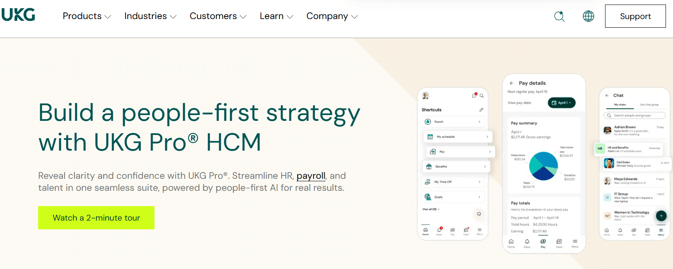Open the HR and Benefits chat
The image size is (673, 269).
[629, 149]
